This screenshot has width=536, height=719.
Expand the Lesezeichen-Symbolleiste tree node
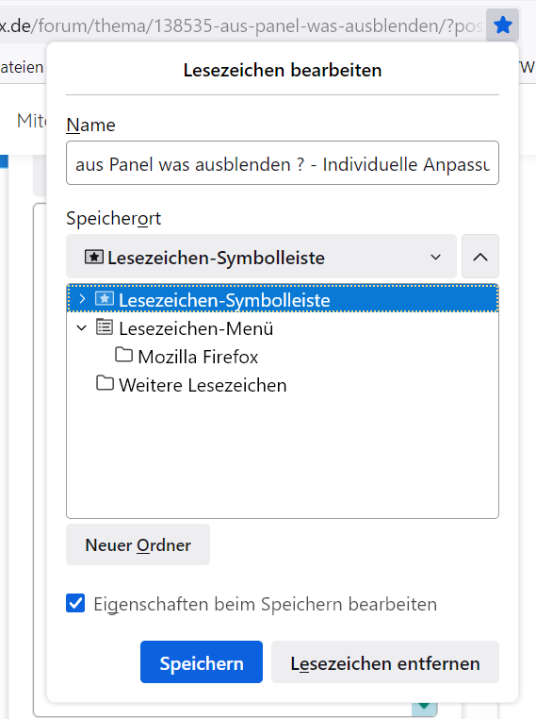coord(82,299)
